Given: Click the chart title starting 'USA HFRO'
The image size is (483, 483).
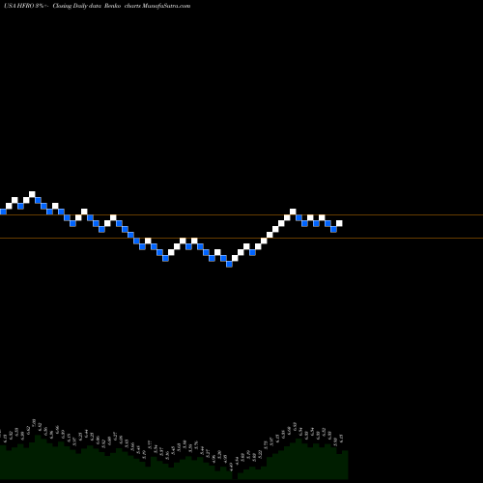Looking at the screenshot, I should [97, 6].
